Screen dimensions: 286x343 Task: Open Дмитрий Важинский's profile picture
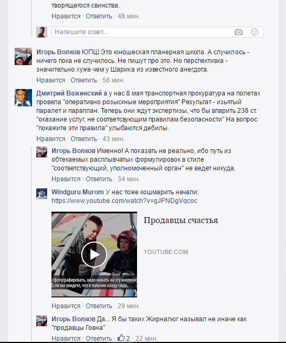coord(23,98)
